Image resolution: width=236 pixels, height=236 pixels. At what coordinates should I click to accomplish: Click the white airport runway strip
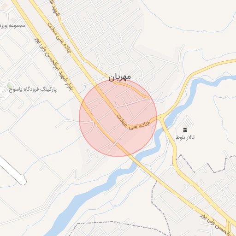point(12,170)
